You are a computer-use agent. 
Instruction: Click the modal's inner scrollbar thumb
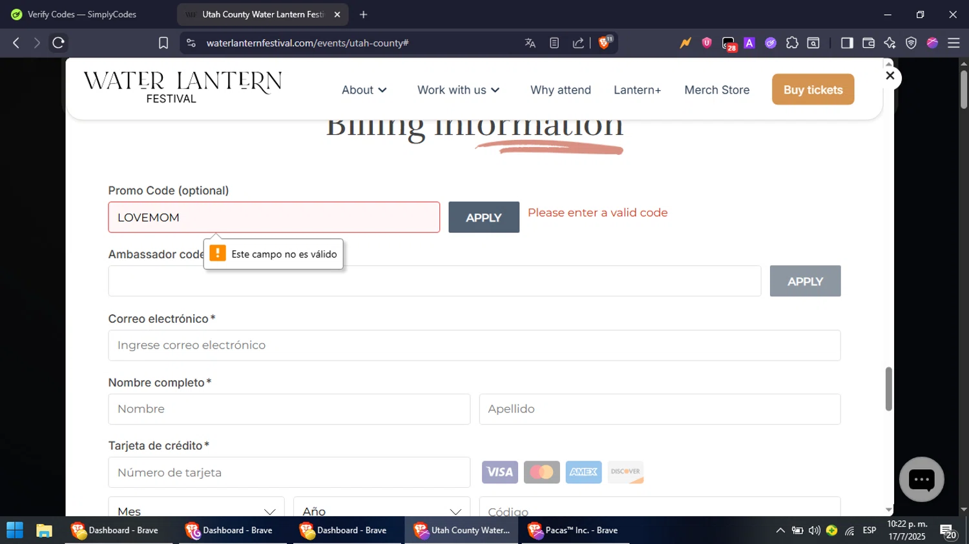click(889, 389)
